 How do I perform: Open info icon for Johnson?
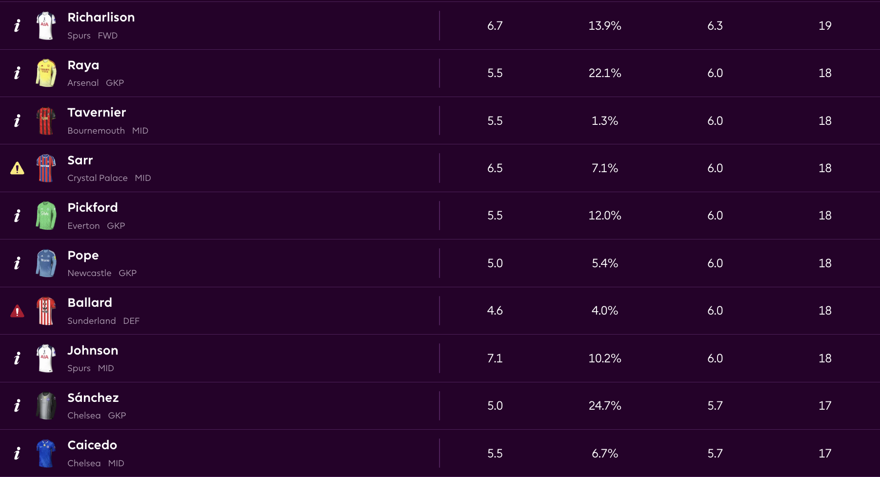pyautogui.click(x=17, y=358)
